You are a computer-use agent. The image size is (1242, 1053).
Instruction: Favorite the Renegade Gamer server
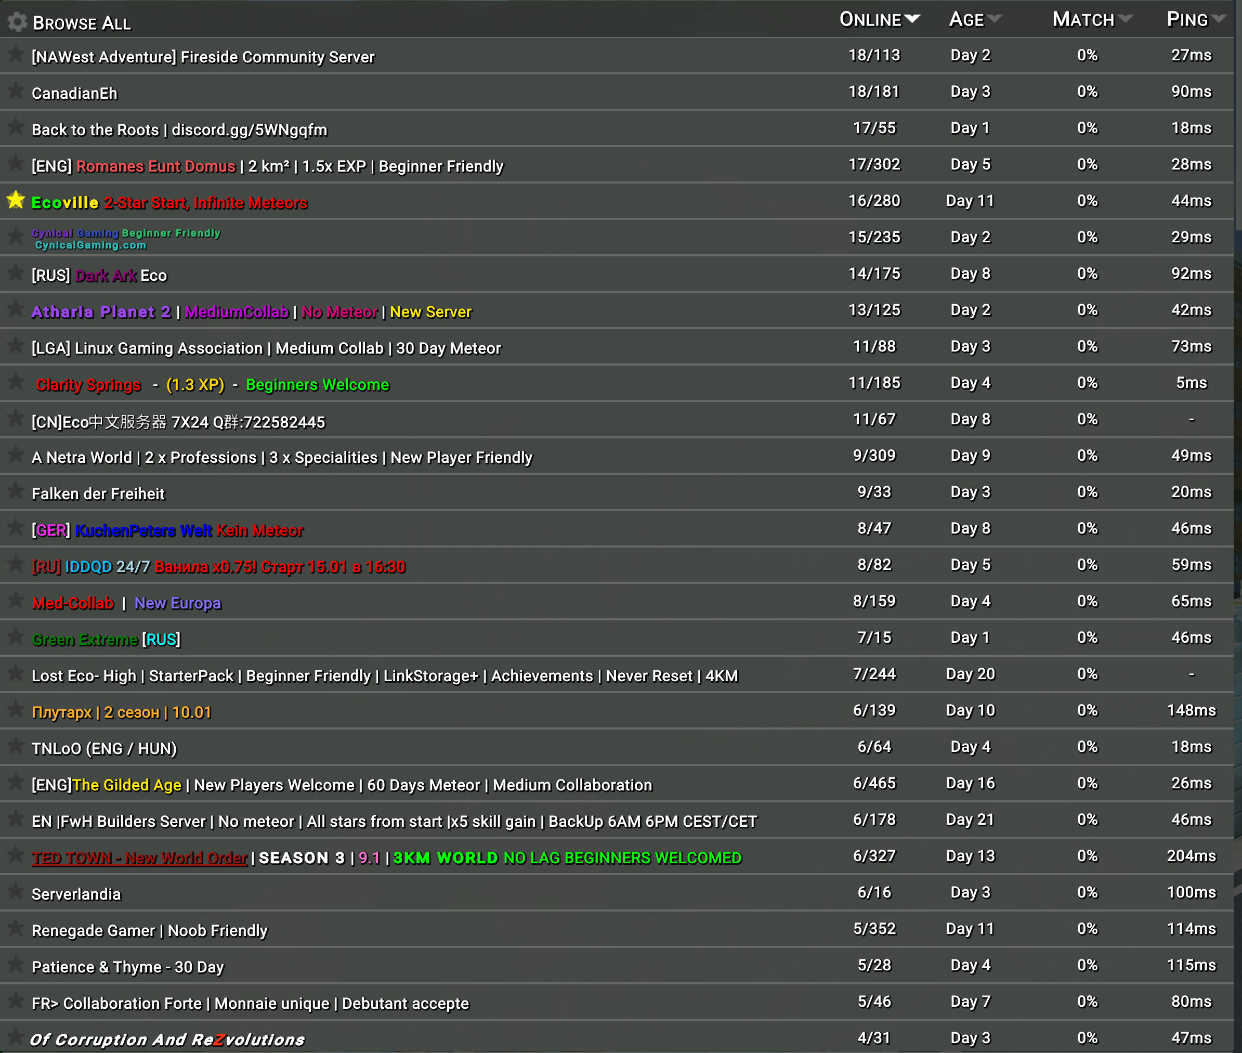[x=15, y=928]
